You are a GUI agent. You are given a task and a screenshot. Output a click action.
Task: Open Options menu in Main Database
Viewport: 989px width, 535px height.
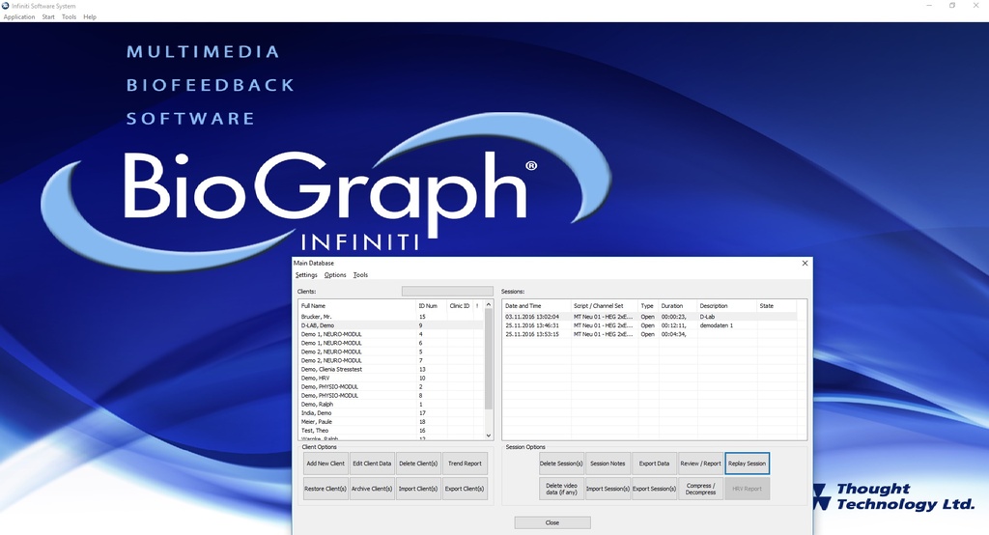tap(335, 275)
